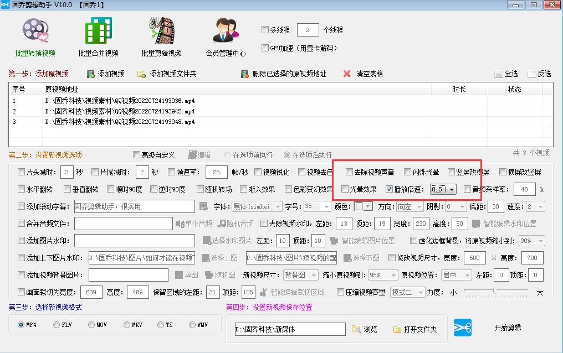Click the 时长 column header
The width and height of the screenshot is (563, 353).
click(459, 89)
